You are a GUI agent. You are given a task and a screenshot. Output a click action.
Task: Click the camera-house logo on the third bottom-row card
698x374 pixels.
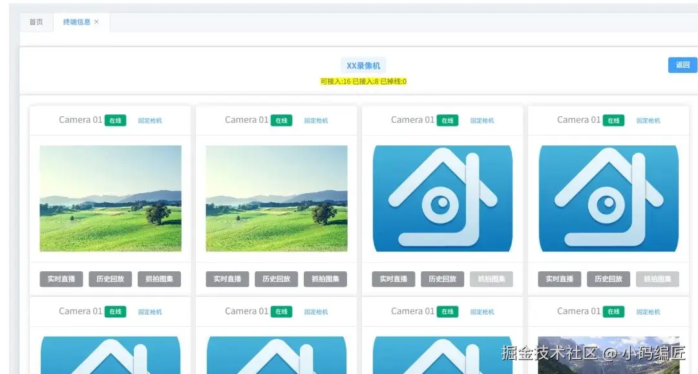[x=443, y=355]
